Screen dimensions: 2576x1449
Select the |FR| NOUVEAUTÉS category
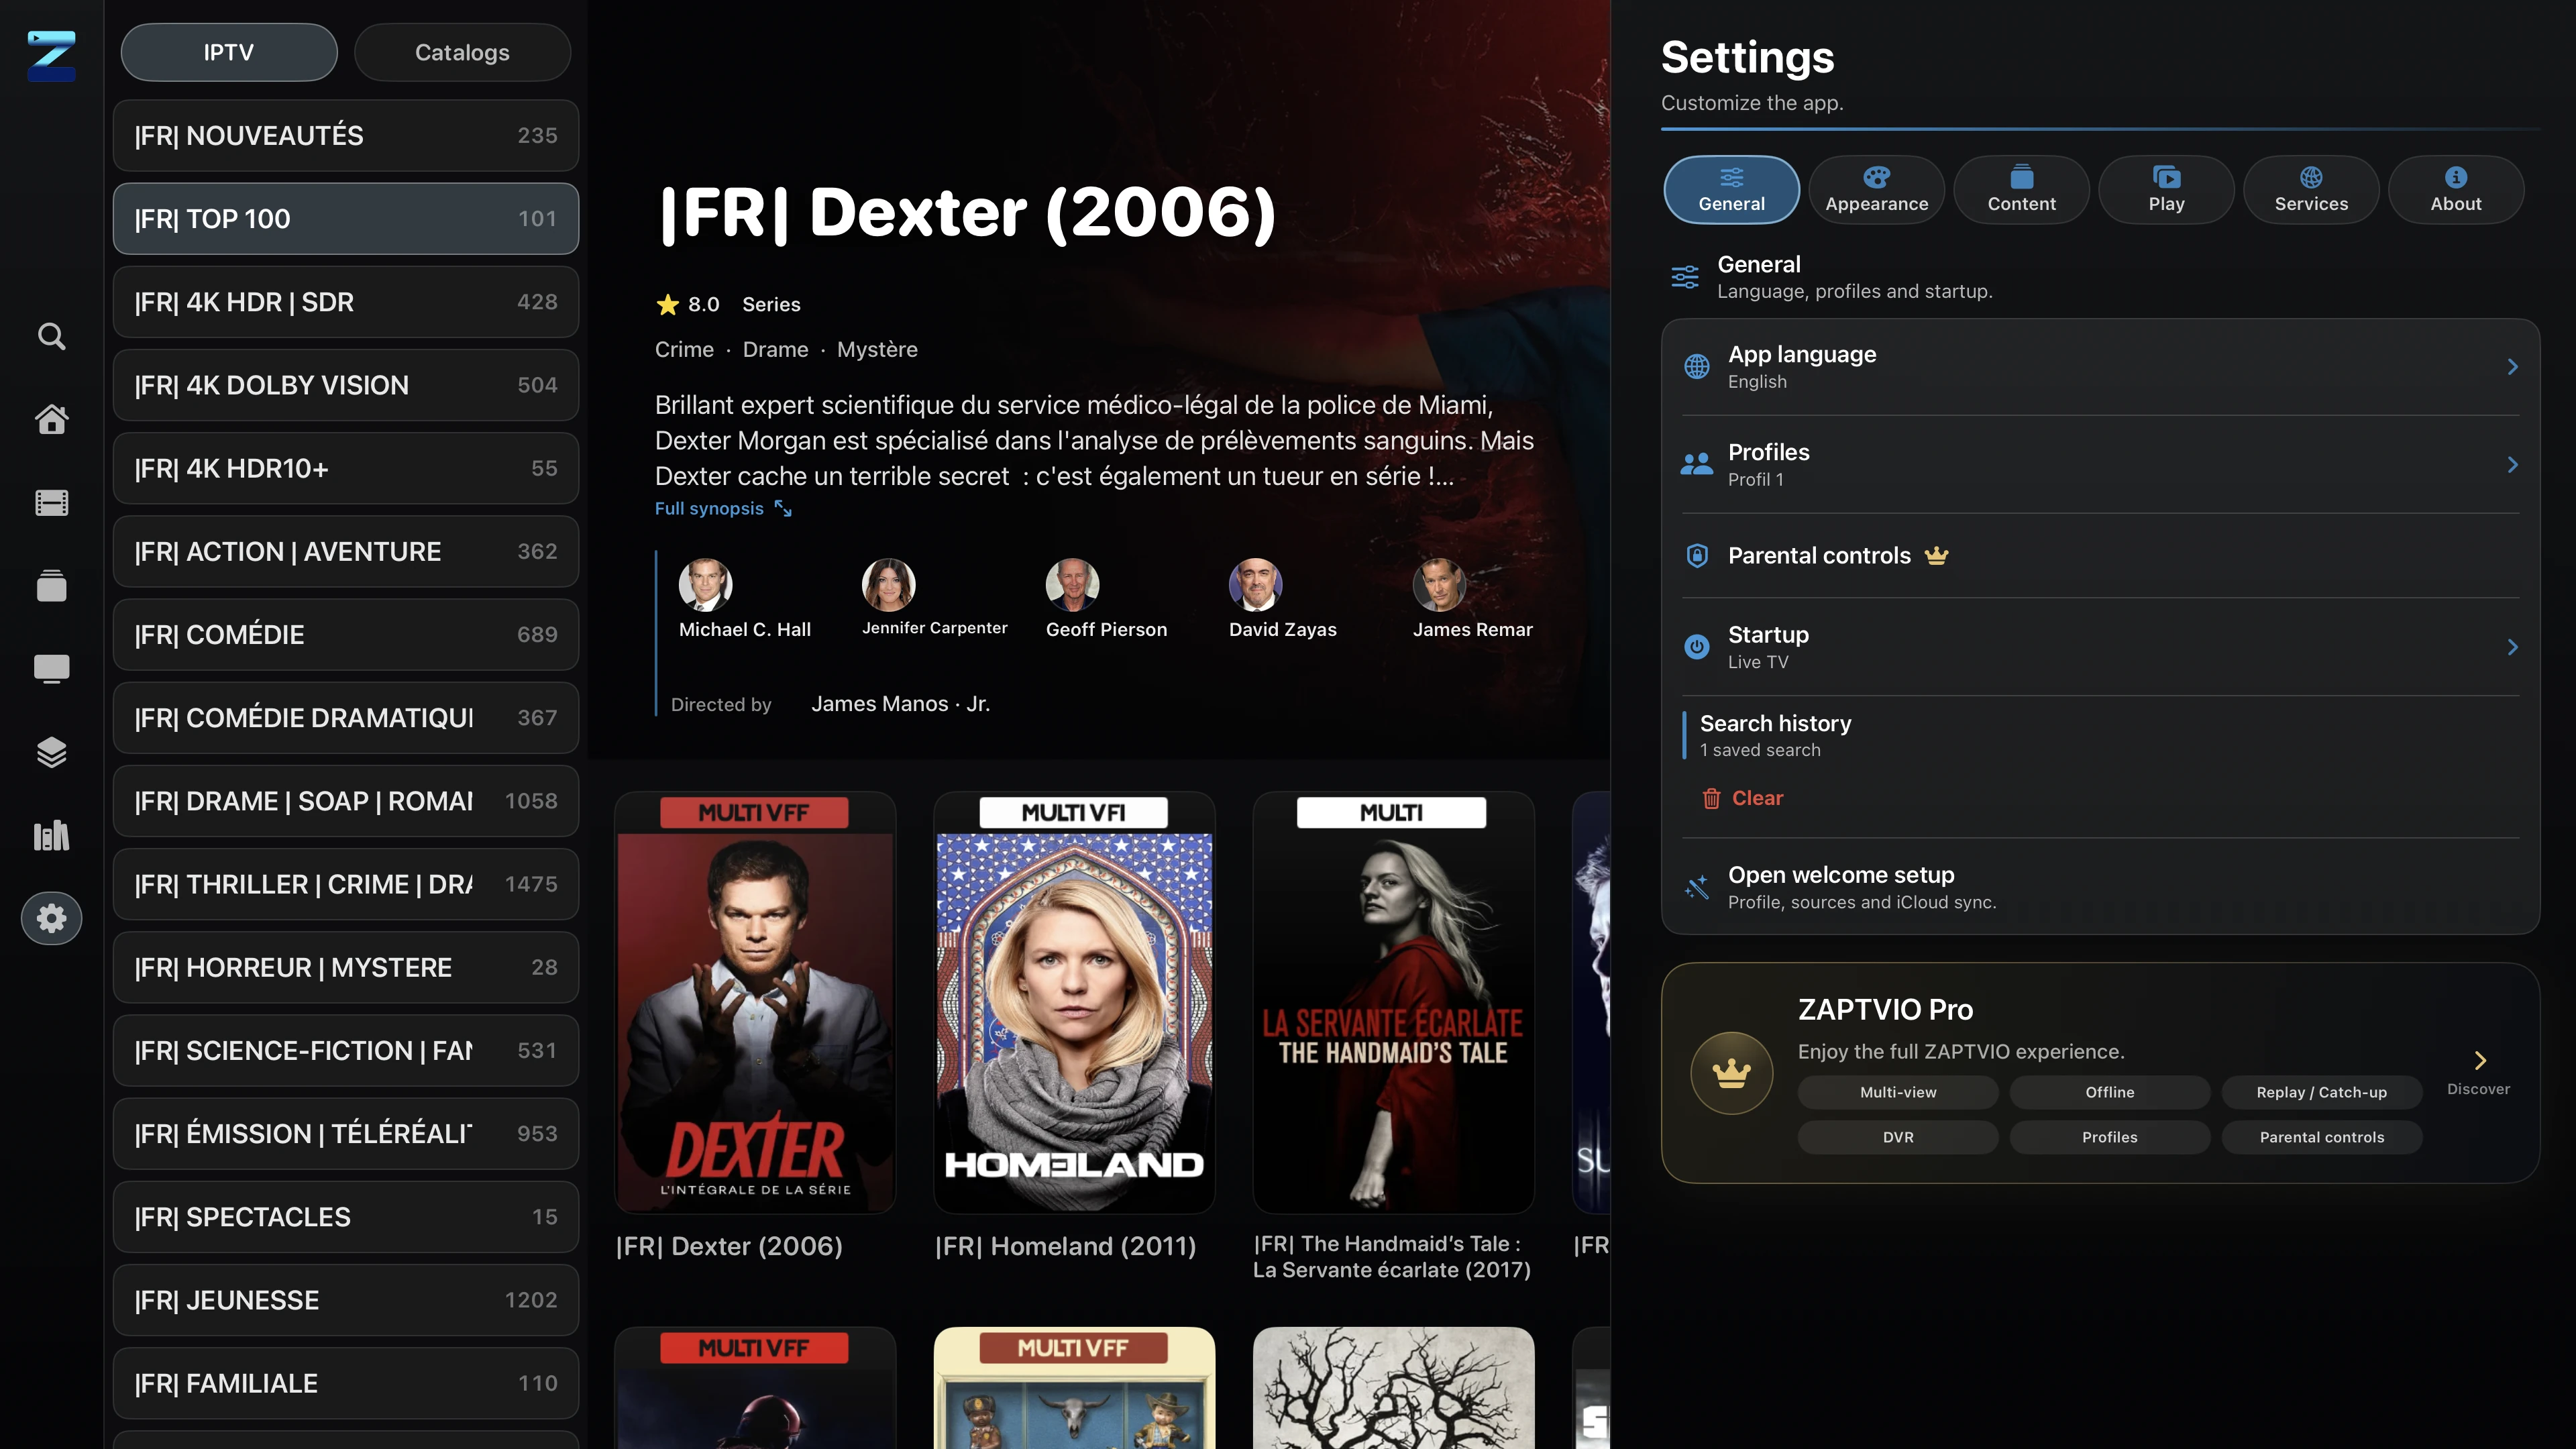346,135
